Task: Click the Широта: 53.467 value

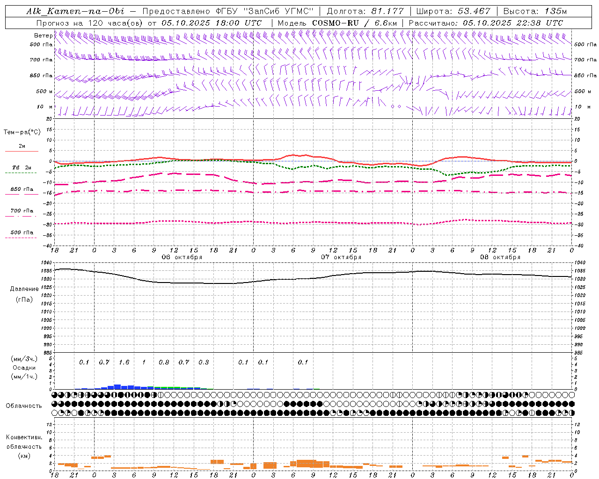Action: tap(453, 11)
